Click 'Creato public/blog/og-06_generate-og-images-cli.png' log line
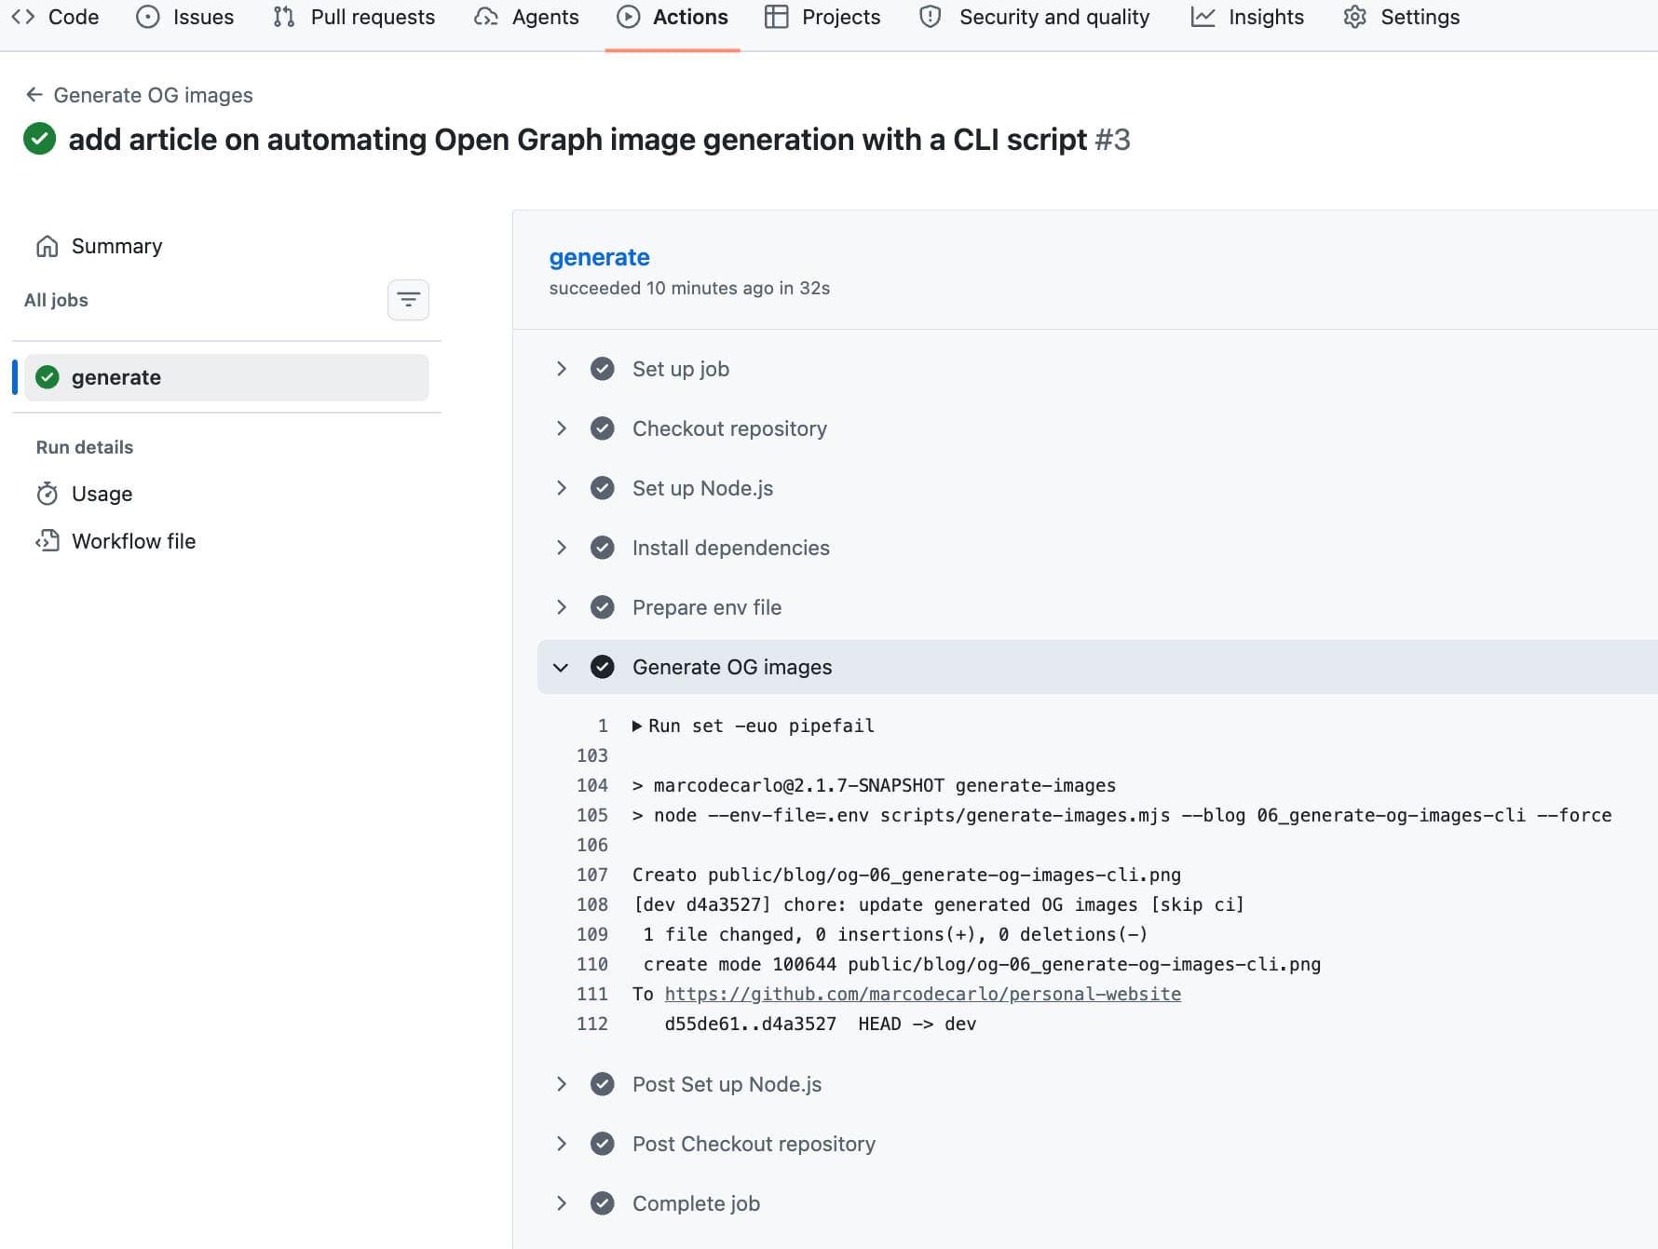Screen dimensions: 1658x1249 [906, 875]
